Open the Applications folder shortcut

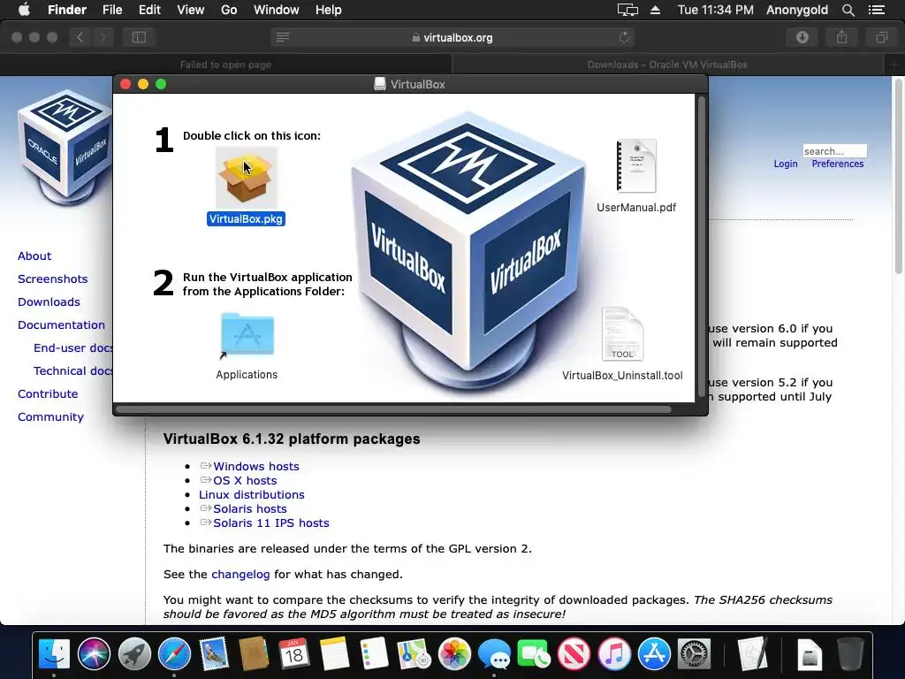pos(247,334)
